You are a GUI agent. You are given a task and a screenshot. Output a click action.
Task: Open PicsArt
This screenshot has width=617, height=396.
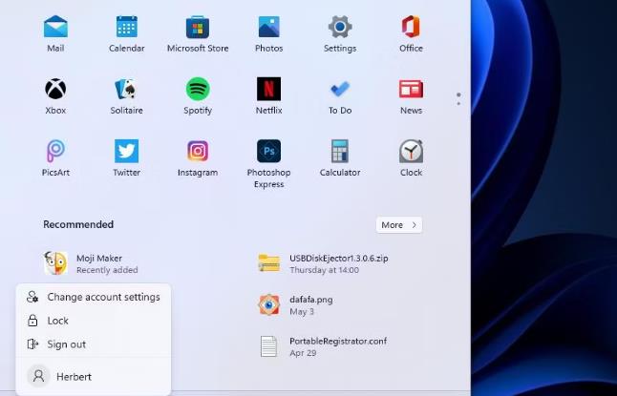coord(55,158)
